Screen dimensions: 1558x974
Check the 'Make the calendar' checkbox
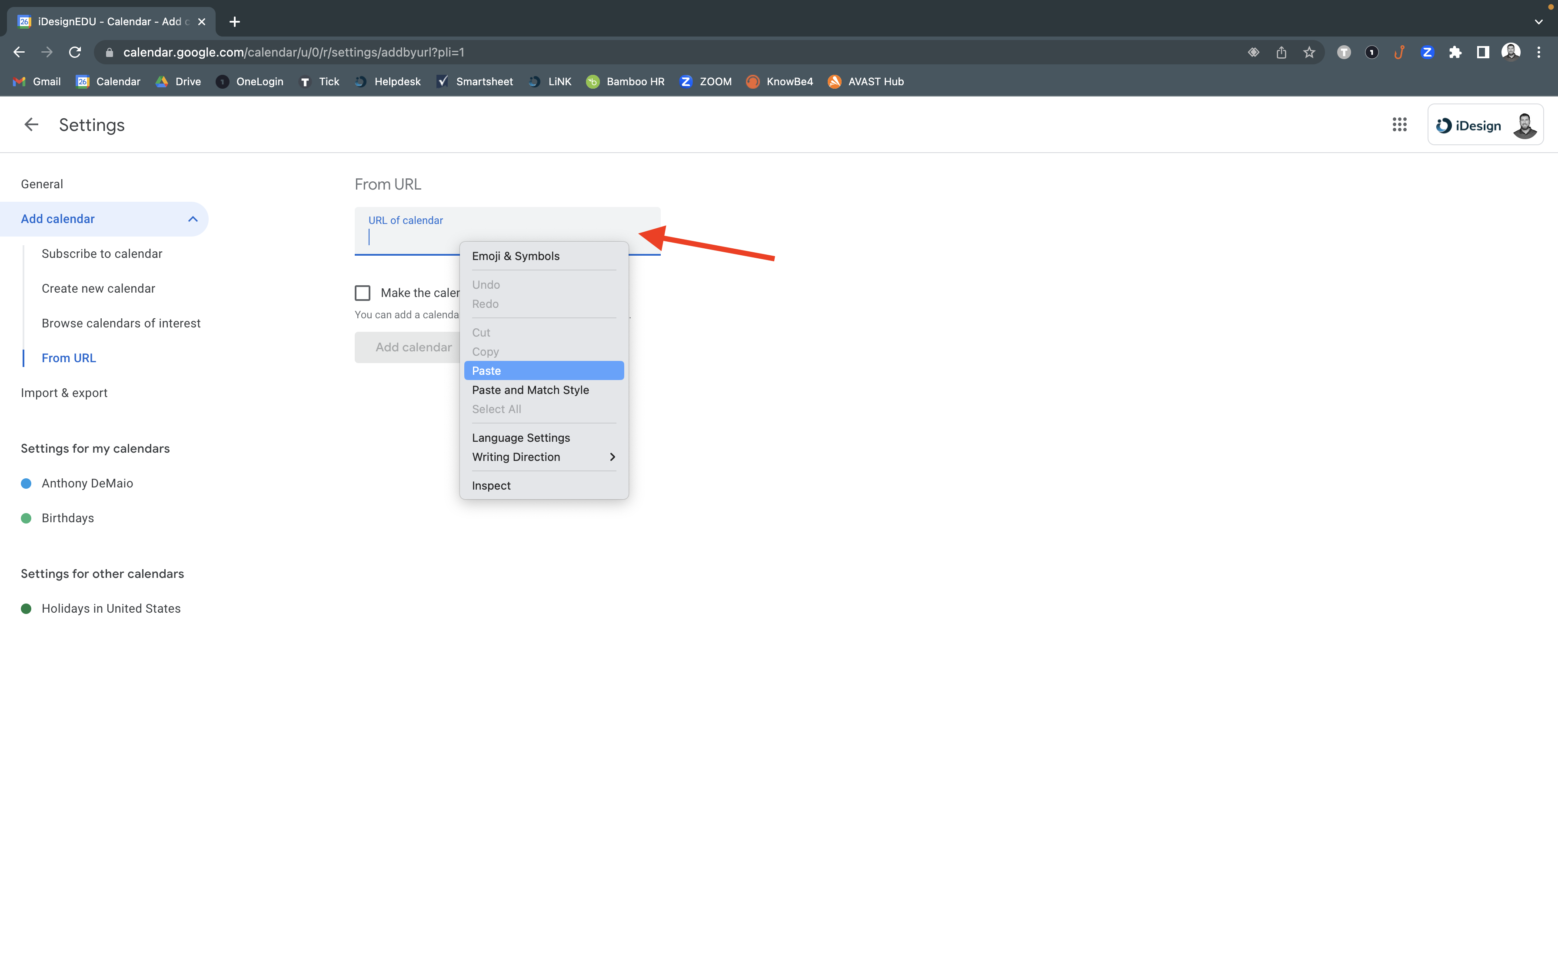363,293
